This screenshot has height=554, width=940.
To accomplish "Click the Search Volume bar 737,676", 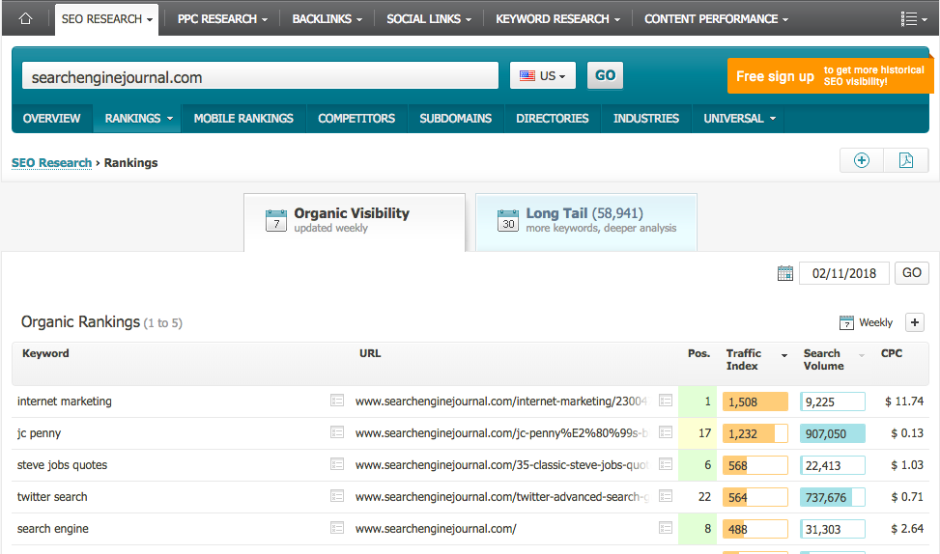I will [x=833, y=496].
